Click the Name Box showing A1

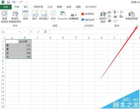pyautogui.click(x=10, y=32)
